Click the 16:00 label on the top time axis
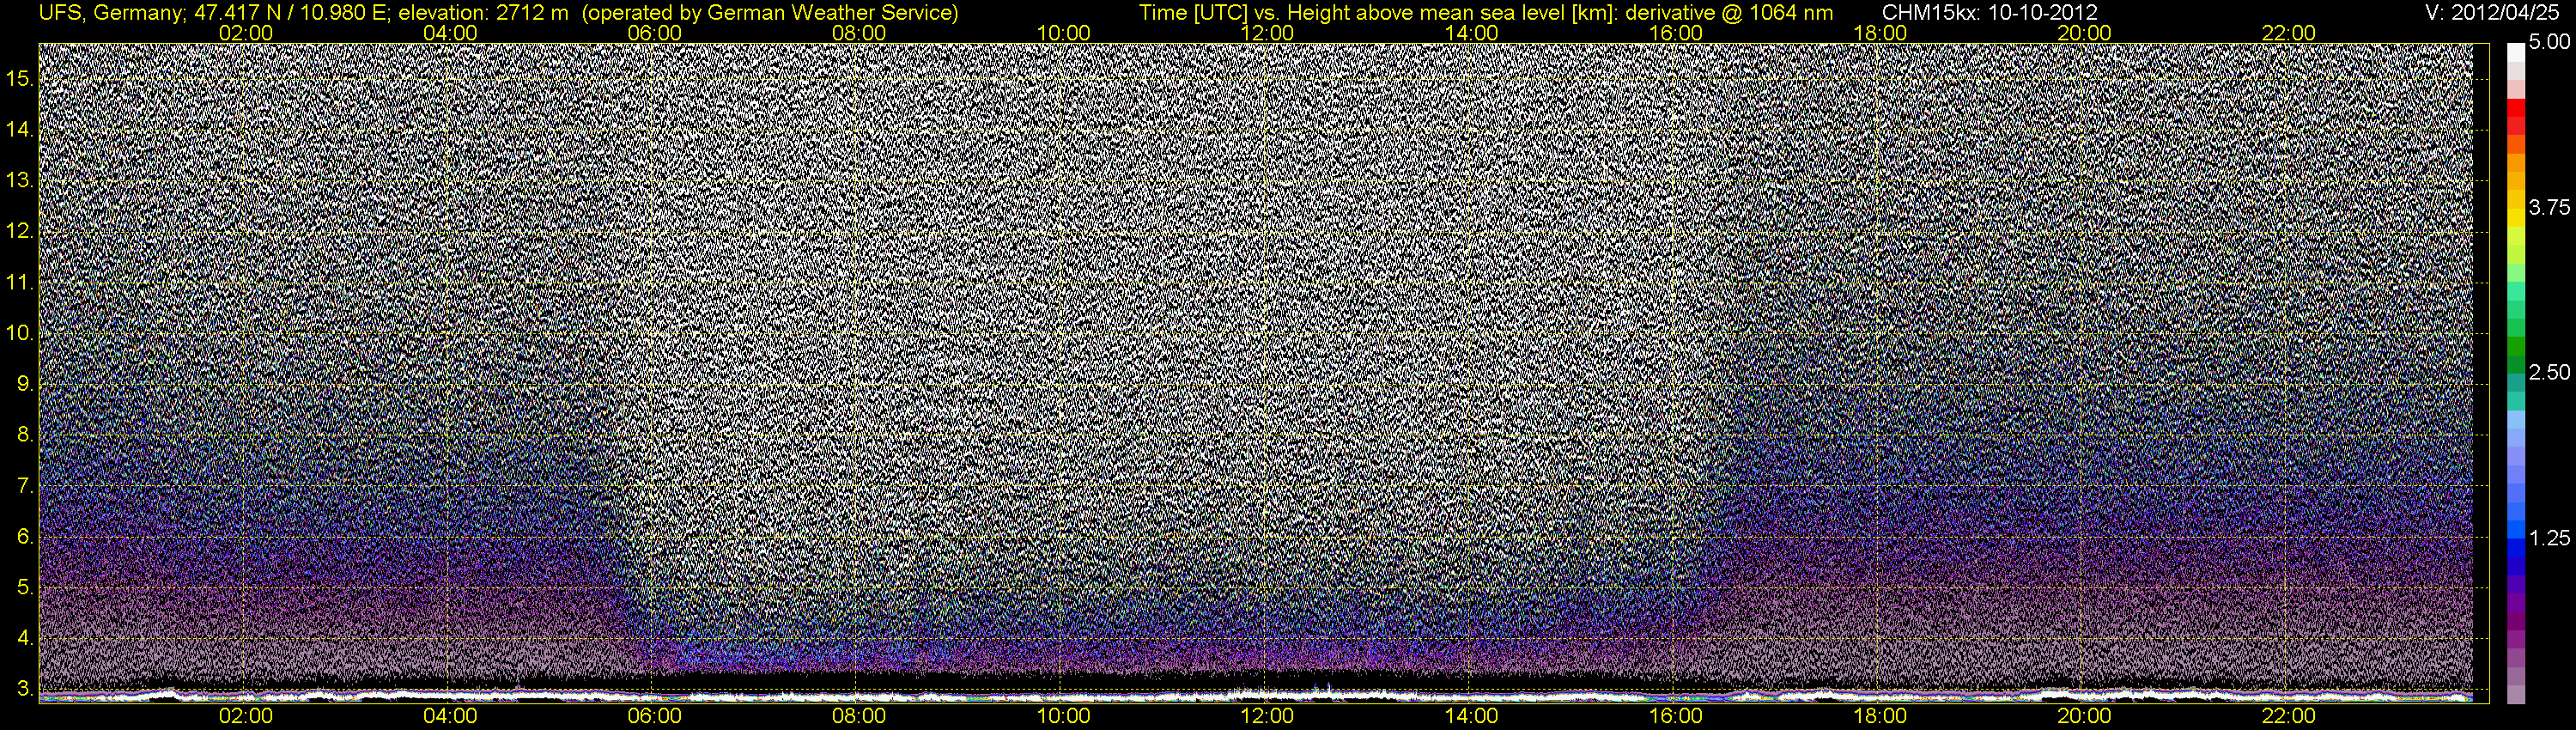 [1676, 33]
